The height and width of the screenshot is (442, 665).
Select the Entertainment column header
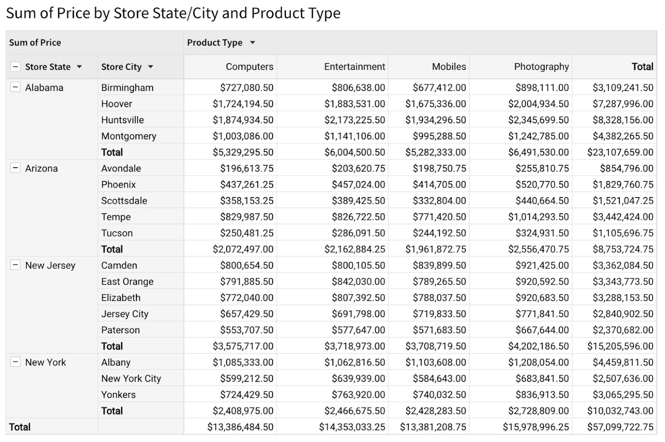[x=354, y=66]
